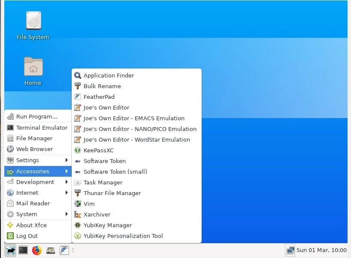Click the Joe's Own Editor notepad icon
This screenshot has height=258, width=351.
(x=78, y=107)
